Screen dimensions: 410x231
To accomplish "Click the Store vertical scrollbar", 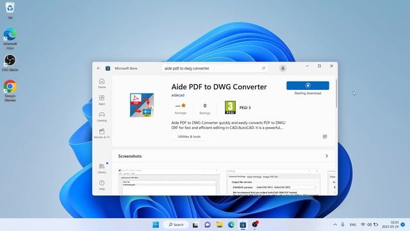I will (336, 94).
